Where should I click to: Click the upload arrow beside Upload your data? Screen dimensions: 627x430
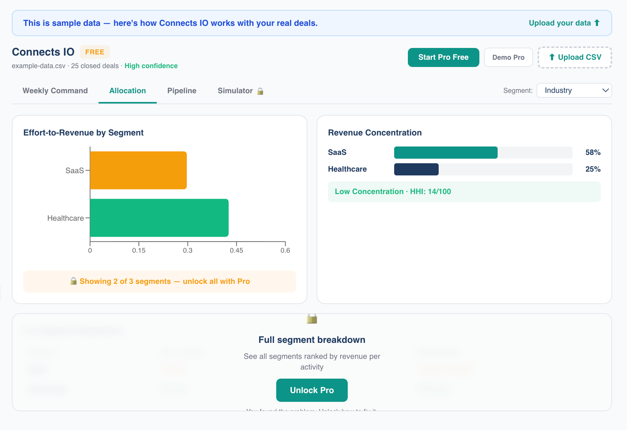point(597,22)
